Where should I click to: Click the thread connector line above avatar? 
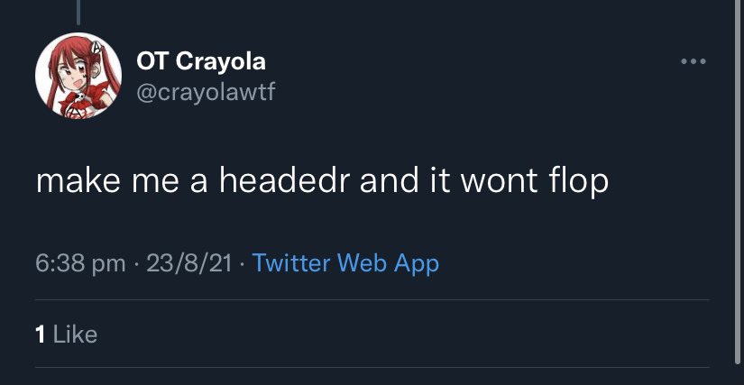[78, 11]
